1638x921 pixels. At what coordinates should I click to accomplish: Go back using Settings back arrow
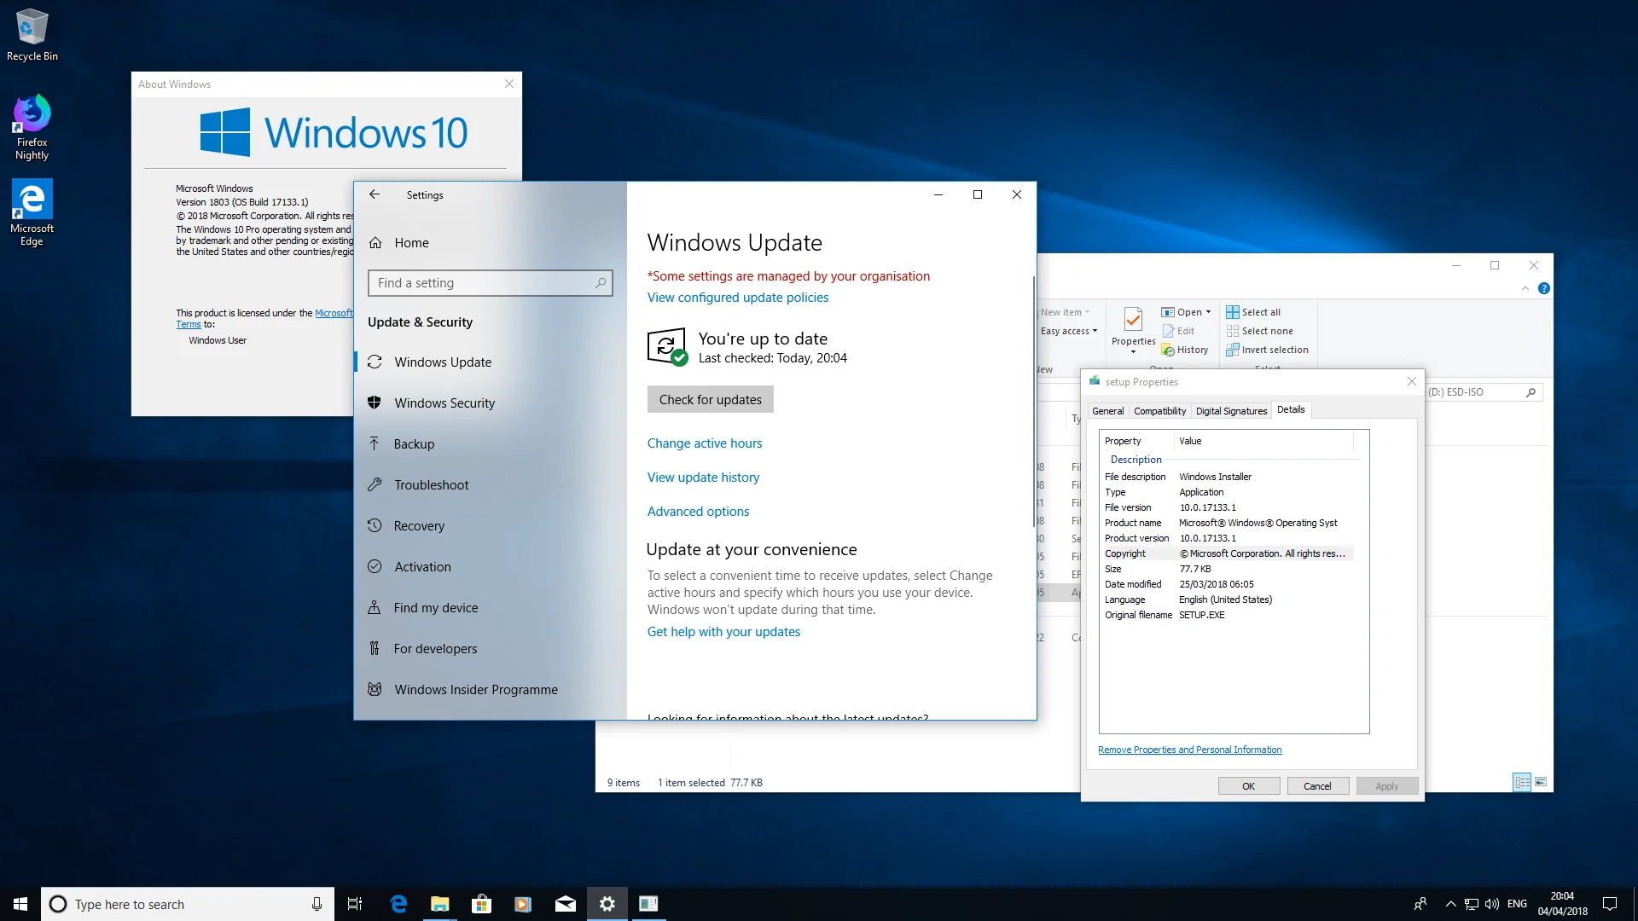[x=375, y=194]
